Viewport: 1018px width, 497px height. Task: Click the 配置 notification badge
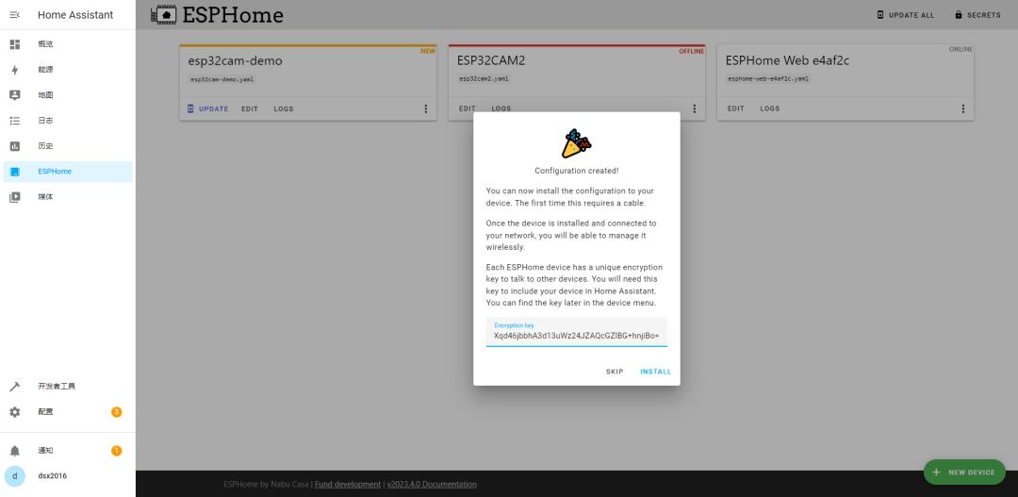click(116, 412)
